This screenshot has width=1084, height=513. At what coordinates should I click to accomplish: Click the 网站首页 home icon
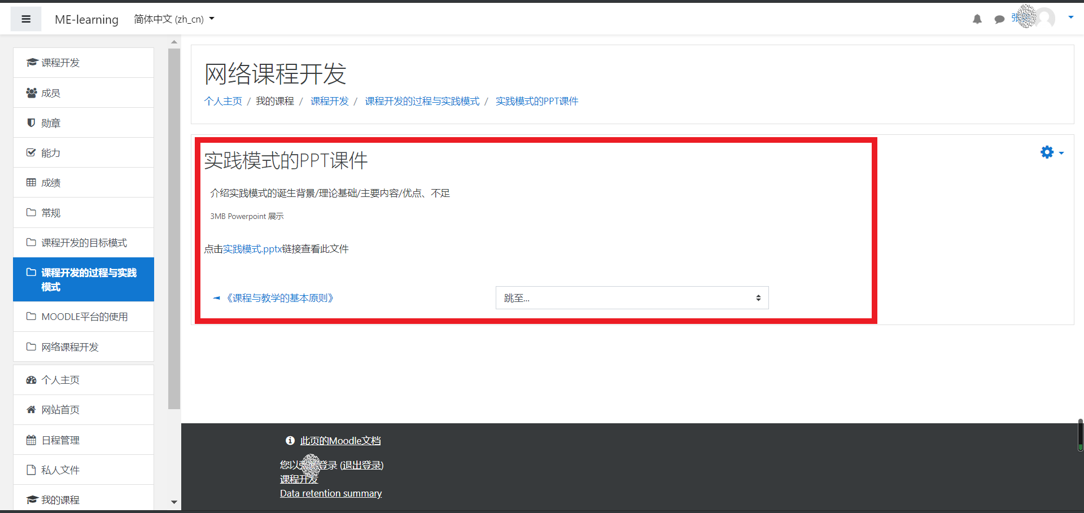32,409
